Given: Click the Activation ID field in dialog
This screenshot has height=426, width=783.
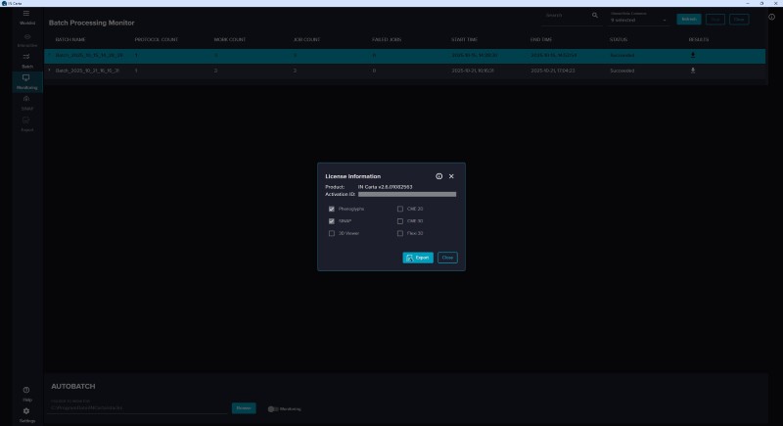Looking at the screenshot, I should (x=407, y=194).
